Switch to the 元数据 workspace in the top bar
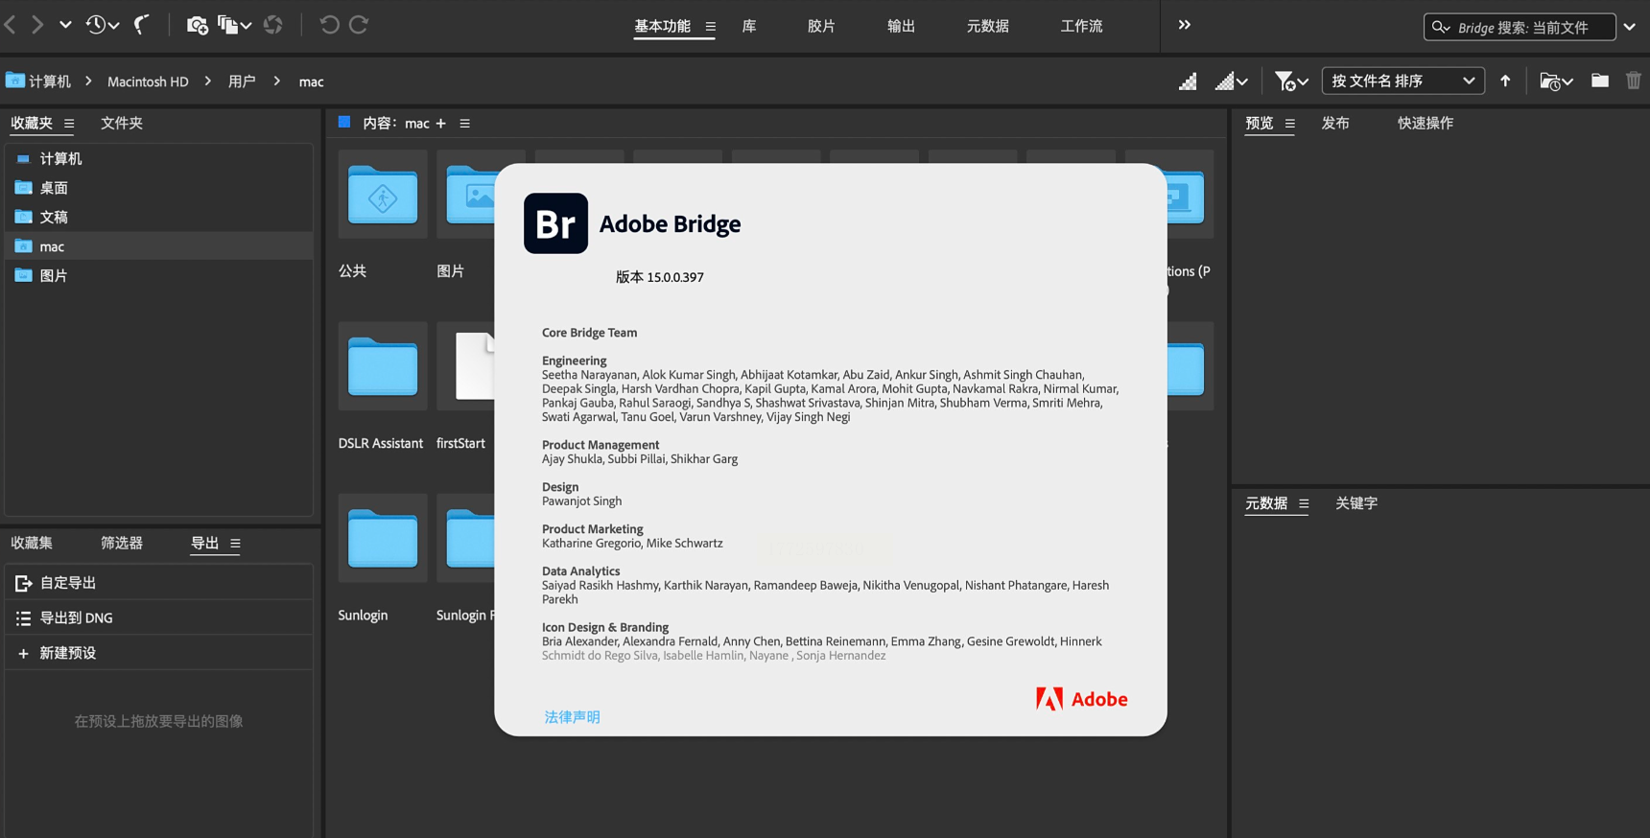The image size is (1650, 838). [x=987, y=26]
